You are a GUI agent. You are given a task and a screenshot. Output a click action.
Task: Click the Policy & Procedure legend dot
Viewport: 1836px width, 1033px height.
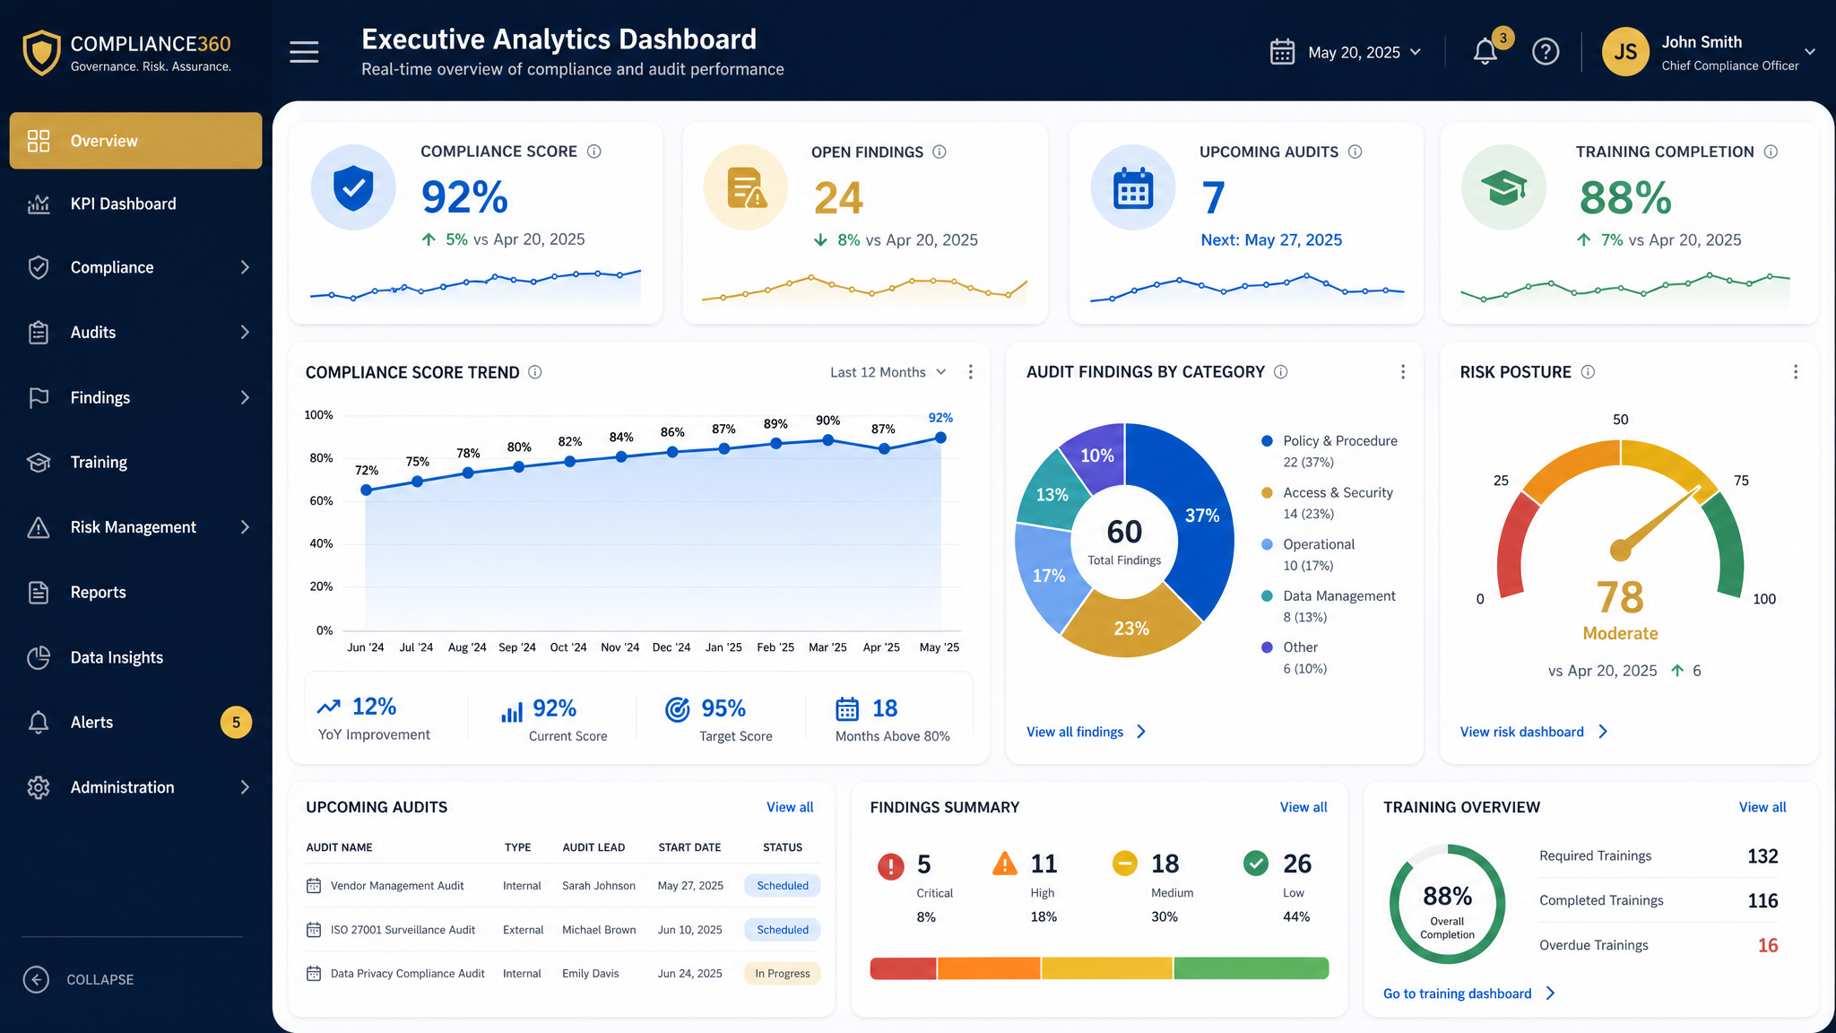click(1267, 441)
